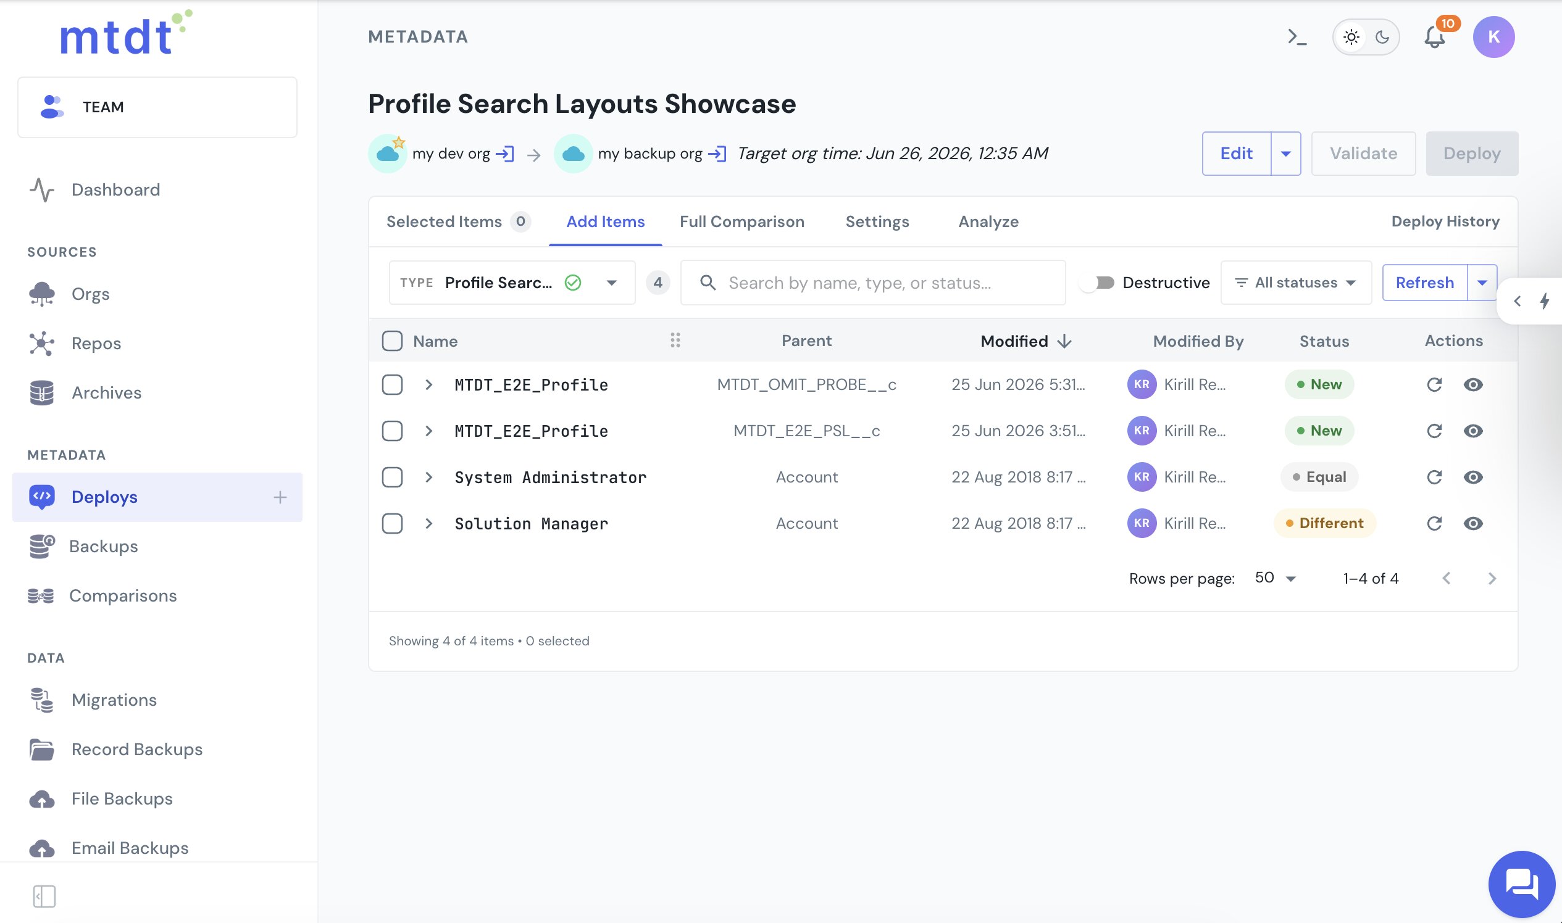Click the lightning bolt quick actions icon
The height and width of the screenshot is (923, 1562).
pyautogui.click(x=1545, y=301)
